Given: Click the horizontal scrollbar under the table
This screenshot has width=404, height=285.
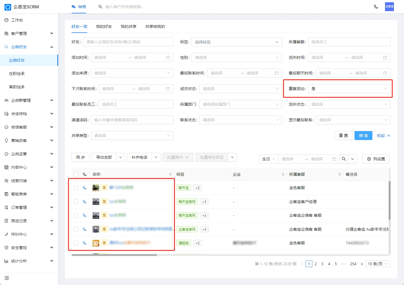Looking at the screenshot, I should (x=114, y=255).
